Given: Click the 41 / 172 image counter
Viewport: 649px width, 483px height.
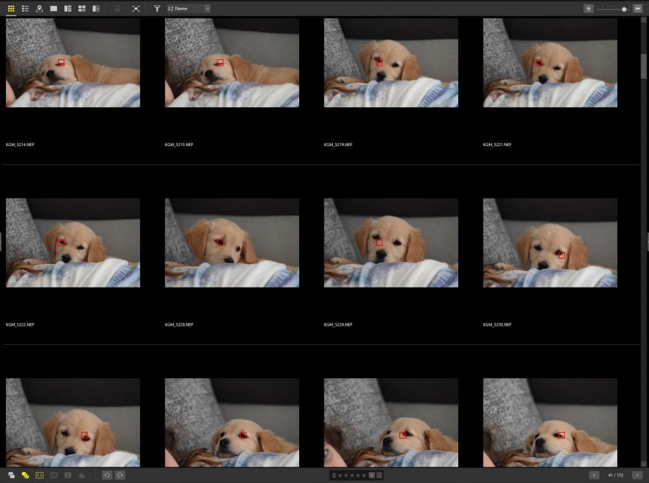Looking at the screenshot, I should [x=615, y=475].
